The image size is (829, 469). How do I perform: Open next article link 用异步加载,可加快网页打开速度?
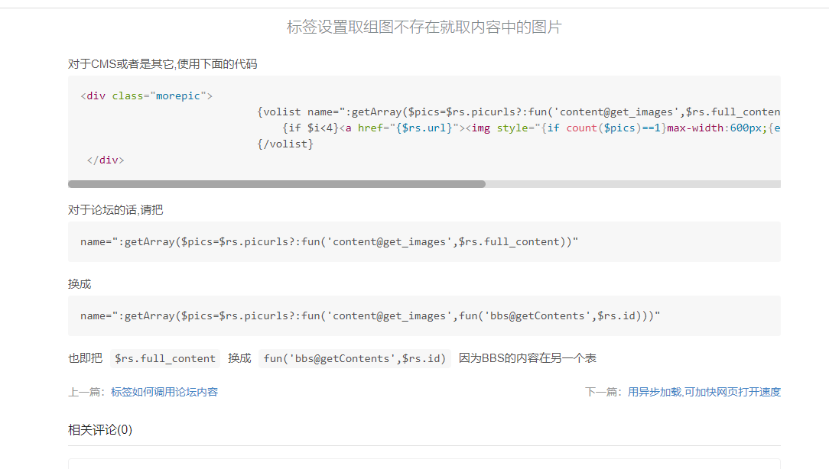[704, 392]
